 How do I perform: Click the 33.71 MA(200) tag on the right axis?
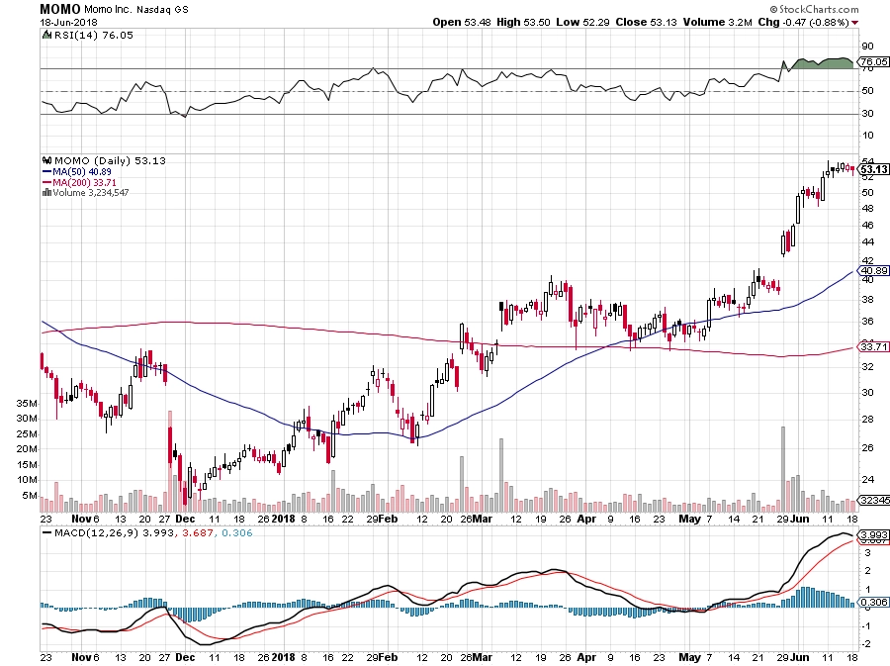point(874,346)
